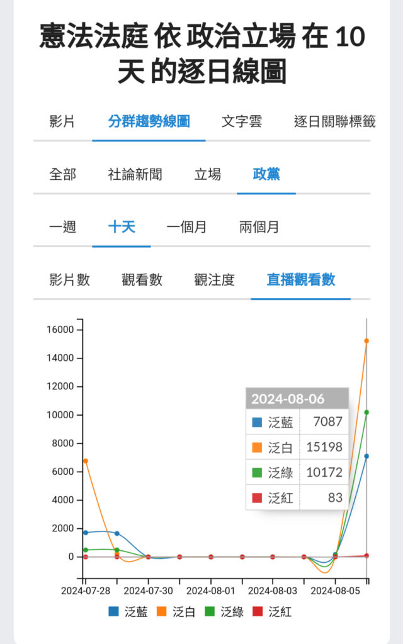Show the 影片數 metric
Viewport: 403px width, 644px height.
click(69, 280)
